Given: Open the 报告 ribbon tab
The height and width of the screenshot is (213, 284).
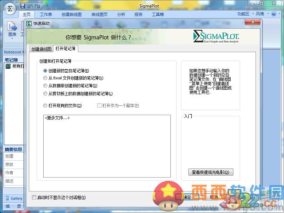Looking at the screenshot, I should (139, 14).
